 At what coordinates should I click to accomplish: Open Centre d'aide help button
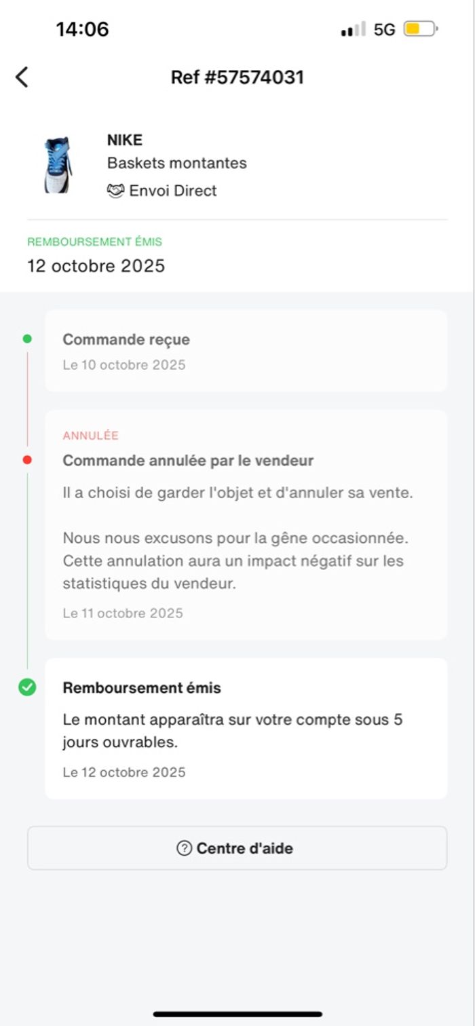(x=237, y=848)
